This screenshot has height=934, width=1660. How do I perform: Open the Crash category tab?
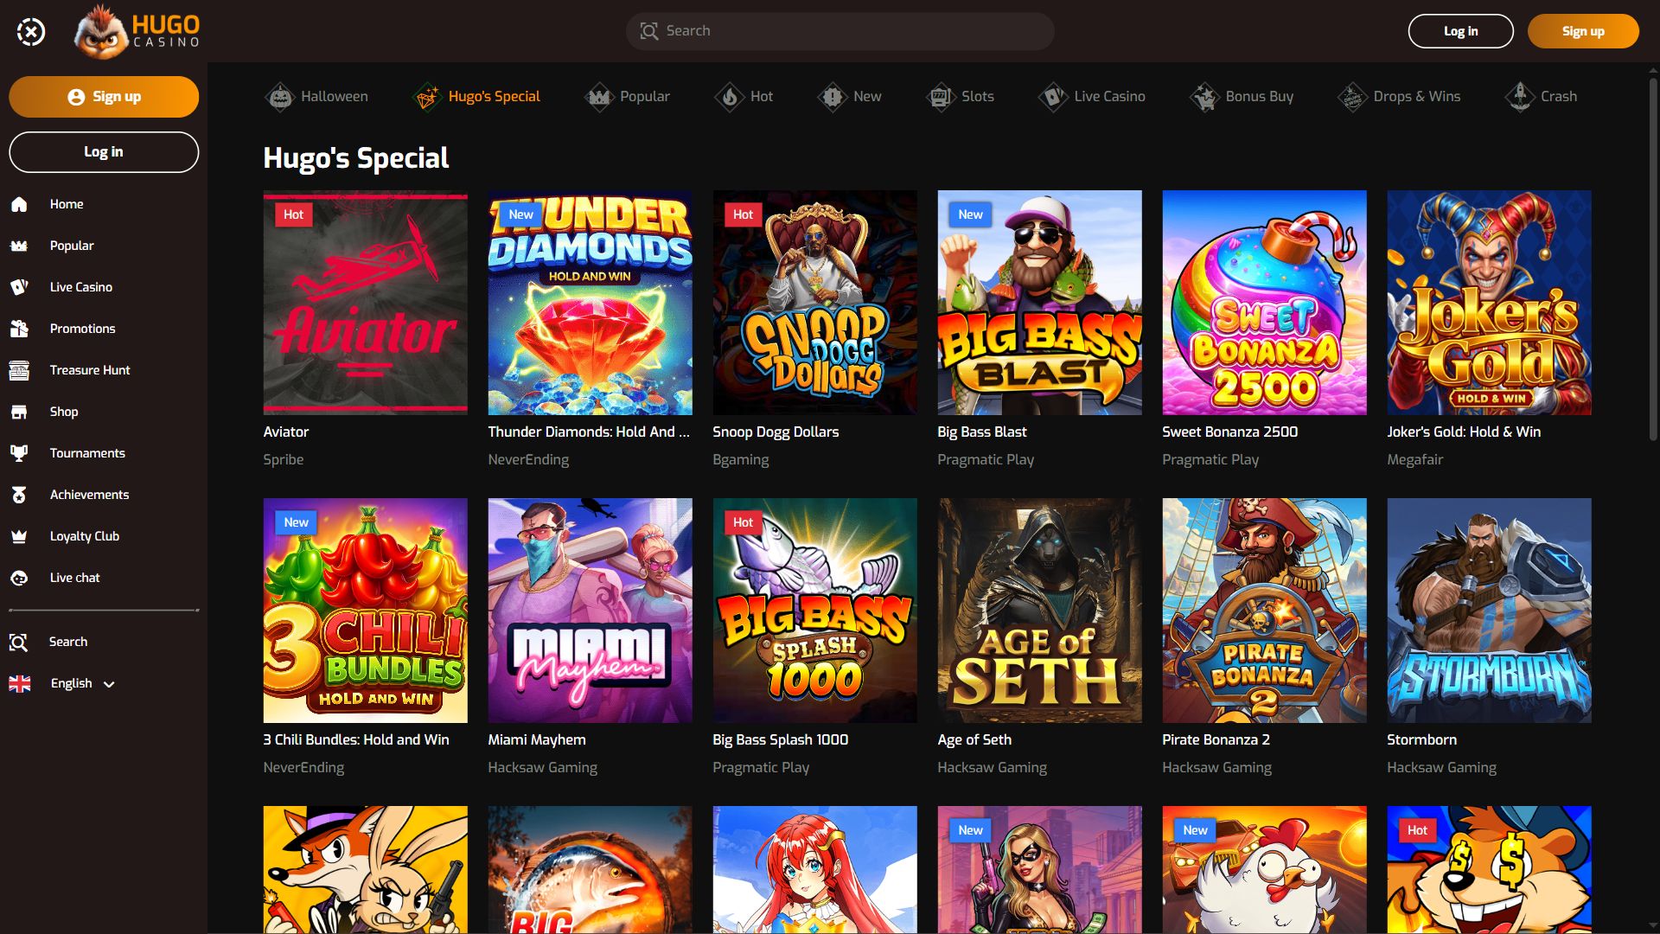(x=1541, y=97)
